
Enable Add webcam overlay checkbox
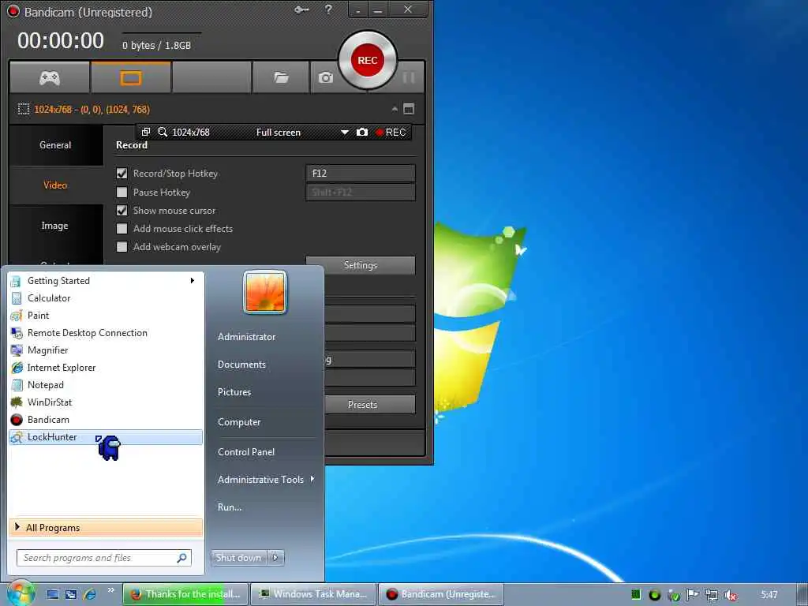122,247
